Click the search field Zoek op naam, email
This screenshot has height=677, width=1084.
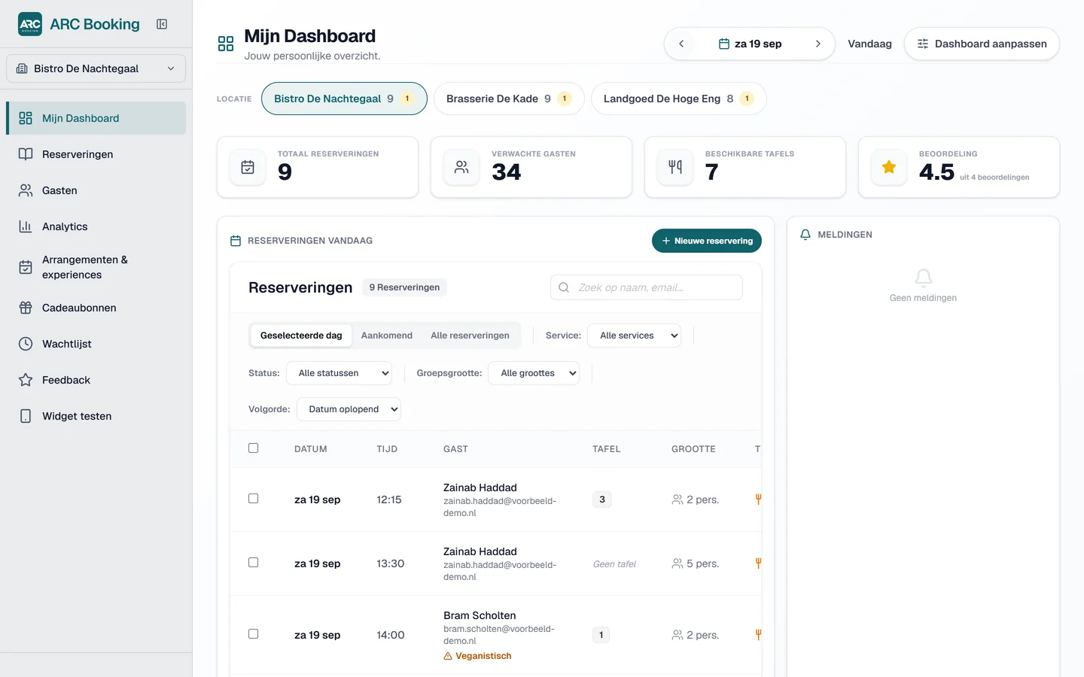pos(647,287)
